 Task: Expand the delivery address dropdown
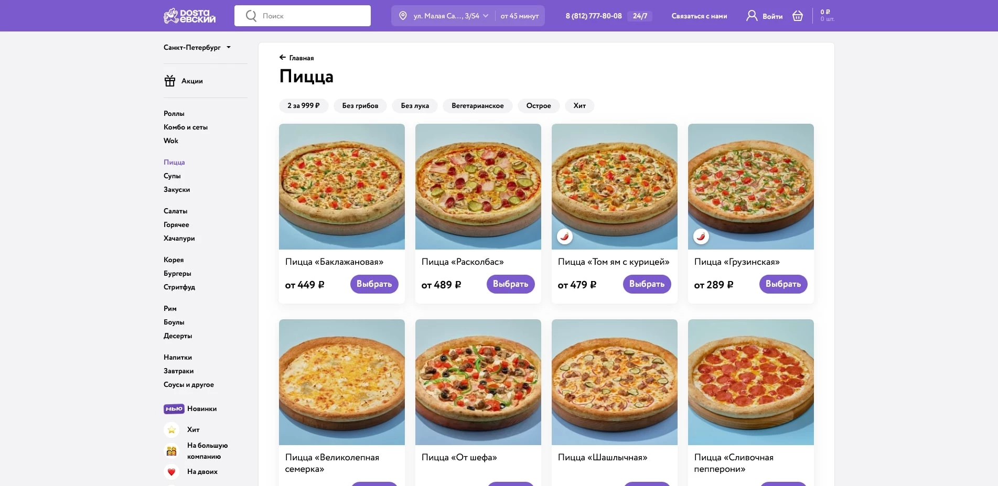(x=486, y=16)
